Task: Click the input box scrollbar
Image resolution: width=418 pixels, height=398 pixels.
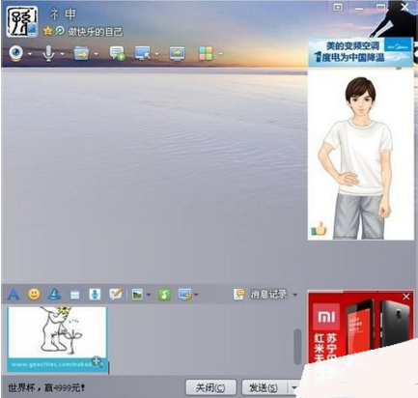Action: [x=297, y=346]
